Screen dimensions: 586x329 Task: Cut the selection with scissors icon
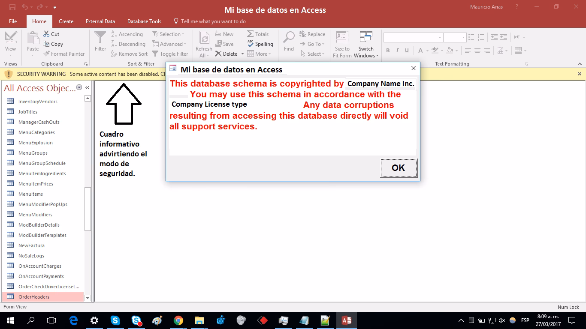click(x=51, y=34)
